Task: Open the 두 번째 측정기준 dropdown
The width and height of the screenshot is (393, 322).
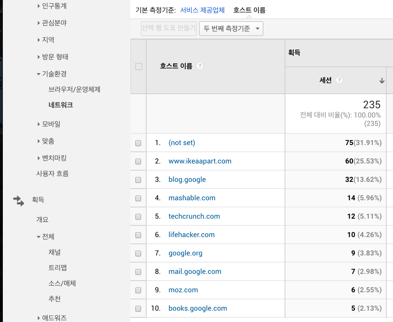Action: (x=231, y=29)
